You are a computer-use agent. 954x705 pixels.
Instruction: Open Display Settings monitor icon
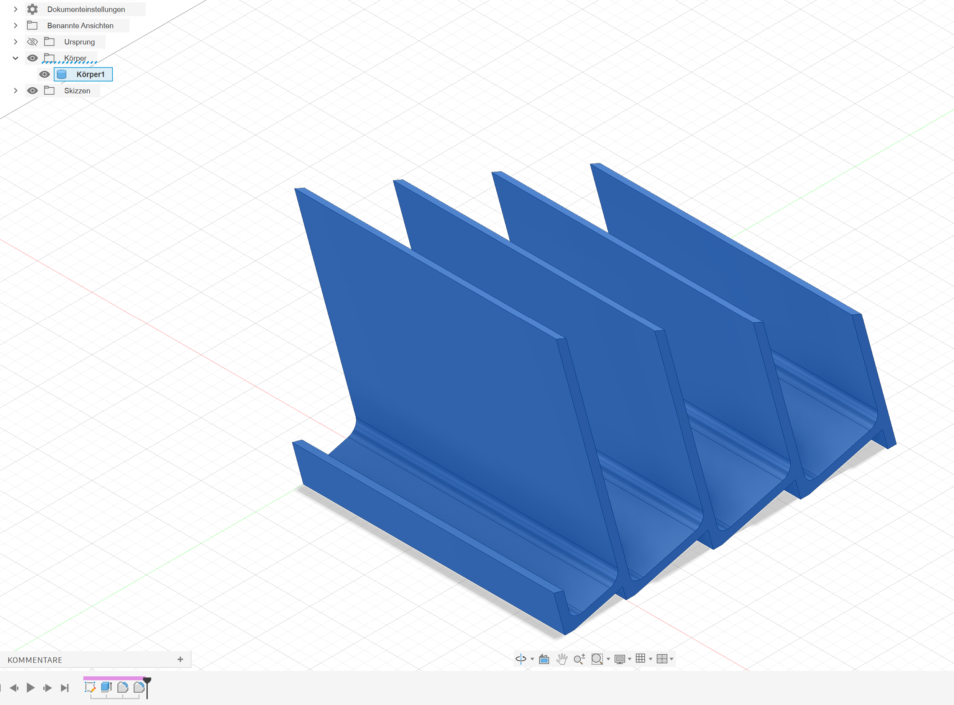click(620, 659)
